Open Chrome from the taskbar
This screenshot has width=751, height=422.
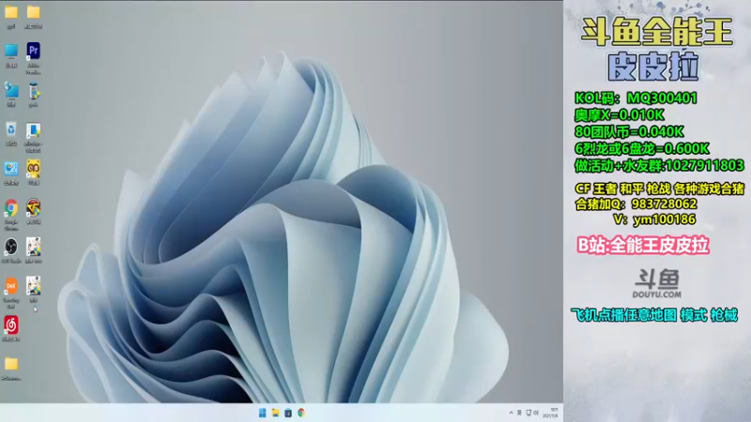[x=301, y=413]
